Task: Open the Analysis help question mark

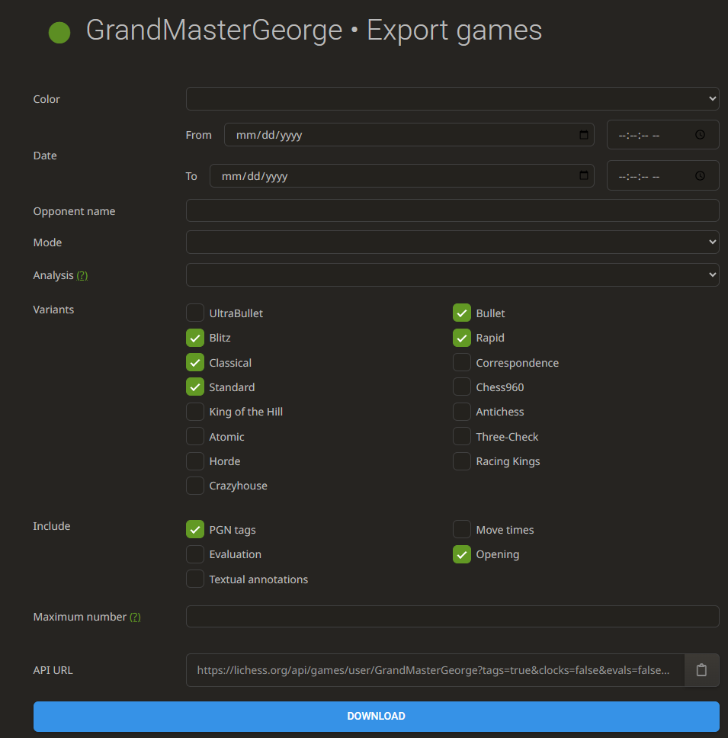Action: click(x=82, y=275)
